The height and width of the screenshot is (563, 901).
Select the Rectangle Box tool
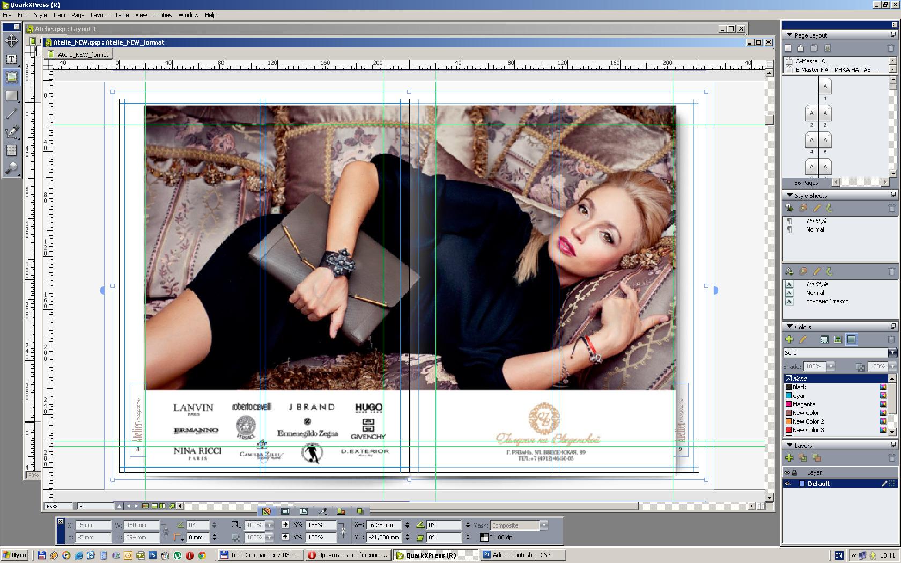pos(11,95)
